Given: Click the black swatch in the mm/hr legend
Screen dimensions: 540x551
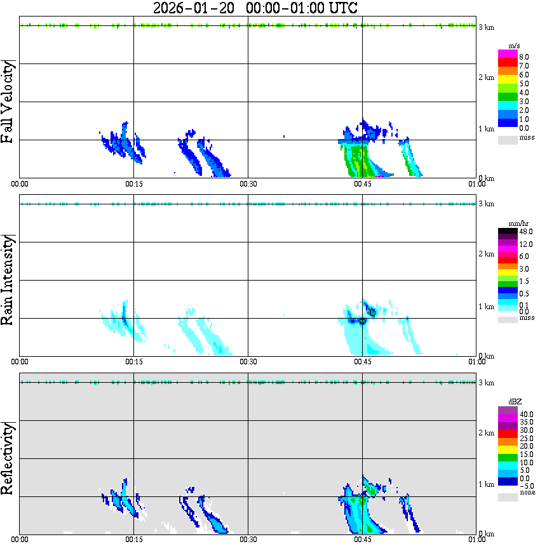Looking at the screenshot, I should (508, 231).
